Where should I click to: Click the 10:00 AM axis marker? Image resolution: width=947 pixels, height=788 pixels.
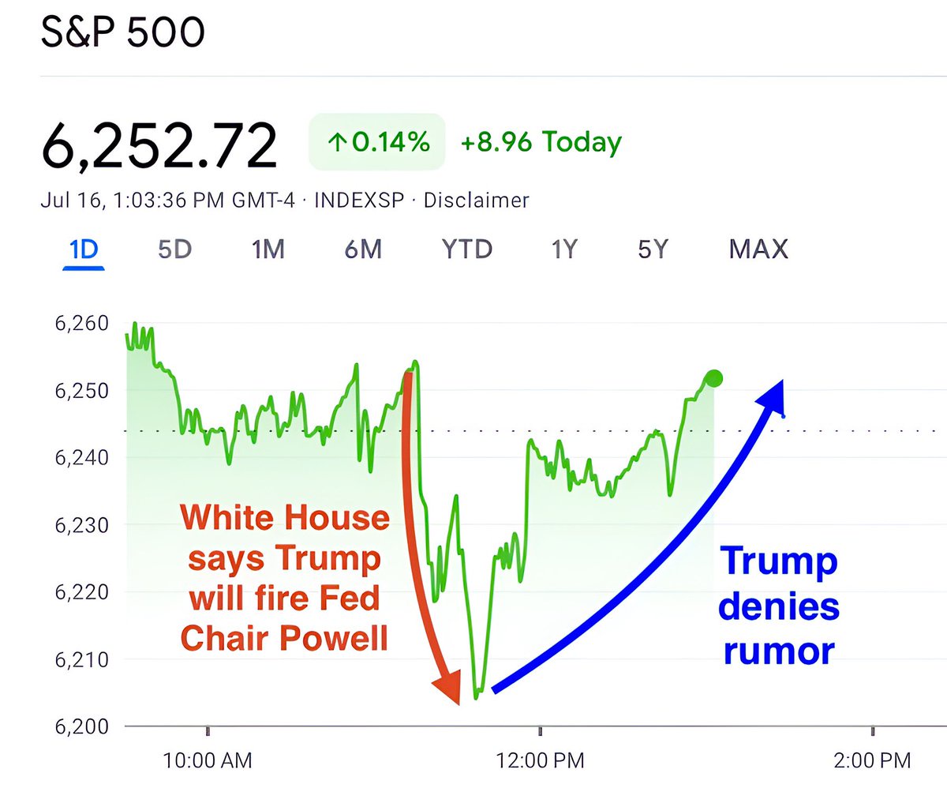tap(208, 760)
